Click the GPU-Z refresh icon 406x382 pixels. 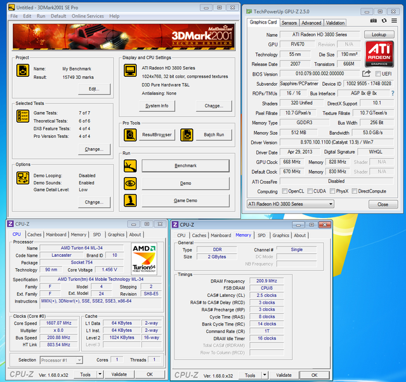click(384, 20)
